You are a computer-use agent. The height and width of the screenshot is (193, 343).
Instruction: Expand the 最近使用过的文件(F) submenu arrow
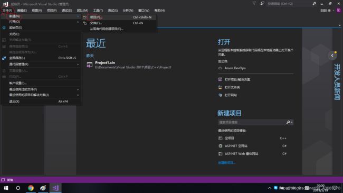click(78, 89)
